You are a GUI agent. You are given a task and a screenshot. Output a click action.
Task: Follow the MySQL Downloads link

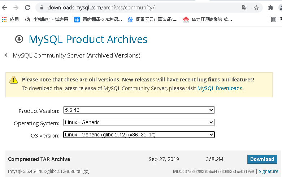coord(220,88)
